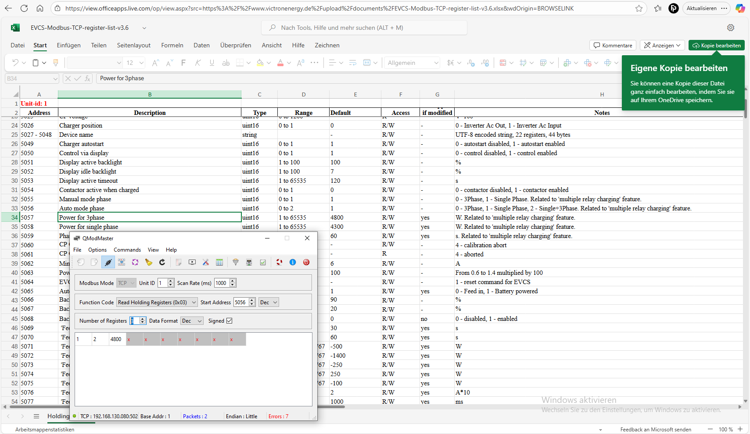Click the red power exit icon in QModMaster

pyautogui.click(x=306, y=262)
